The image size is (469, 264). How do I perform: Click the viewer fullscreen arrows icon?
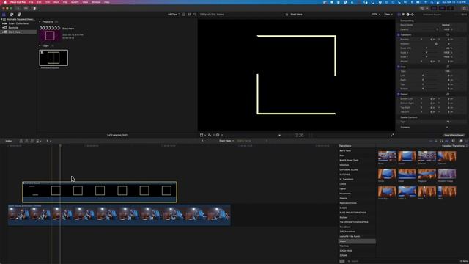coord(392,135)
